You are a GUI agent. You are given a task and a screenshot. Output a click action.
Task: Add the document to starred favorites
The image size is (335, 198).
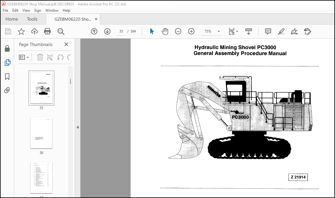(x=21, y=31)
